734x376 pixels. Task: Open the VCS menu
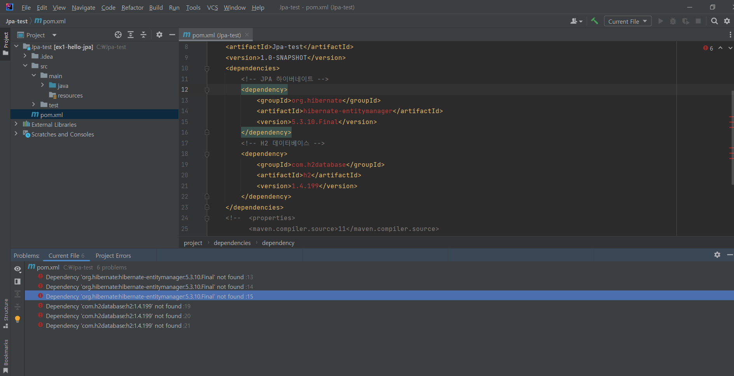[x=212, y=7]
